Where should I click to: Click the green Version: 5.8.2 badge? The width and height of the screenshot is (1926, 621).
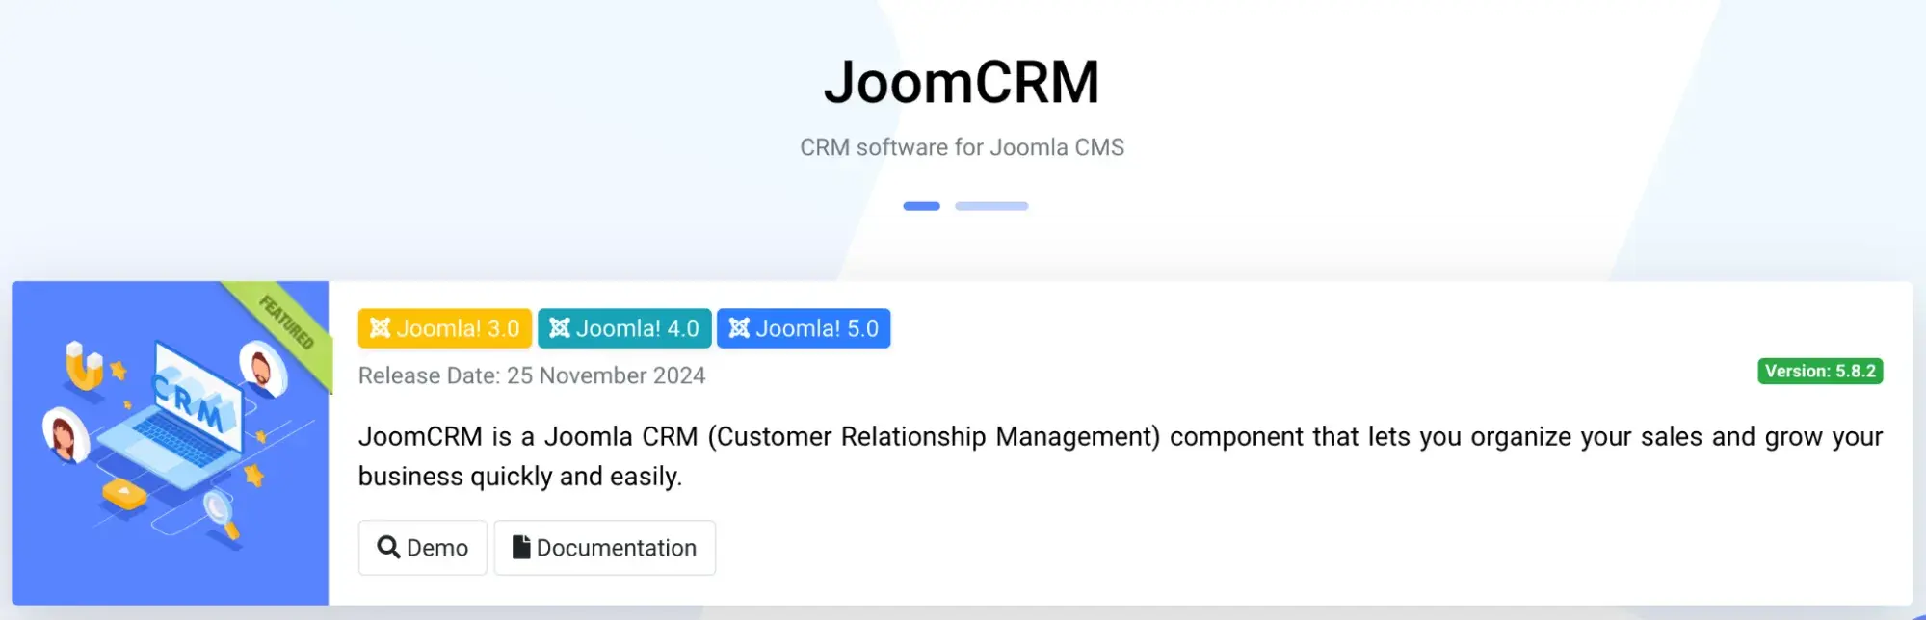coord(1820,372)
